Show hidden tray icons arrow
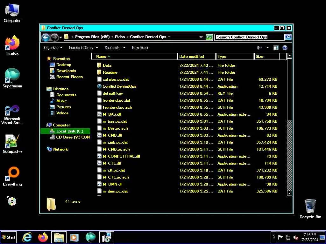 [273, 237]
